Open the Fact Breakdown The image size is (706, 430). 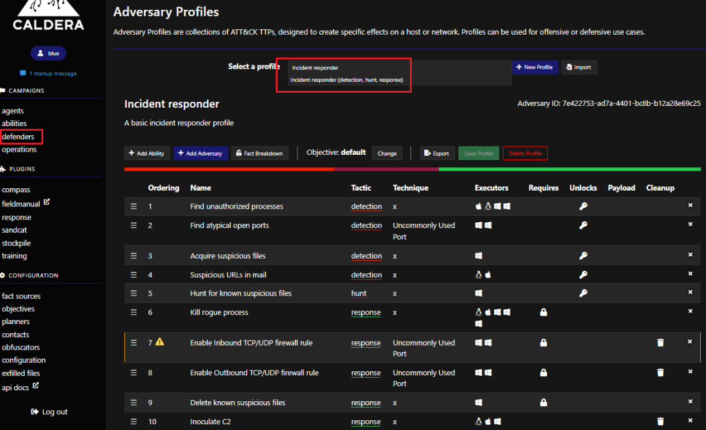coord(260,153)
